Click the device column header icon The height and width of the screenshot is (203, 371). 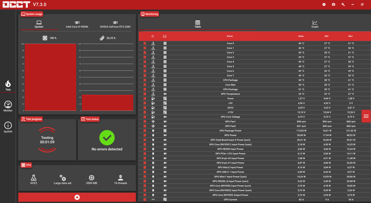[165, 36]
